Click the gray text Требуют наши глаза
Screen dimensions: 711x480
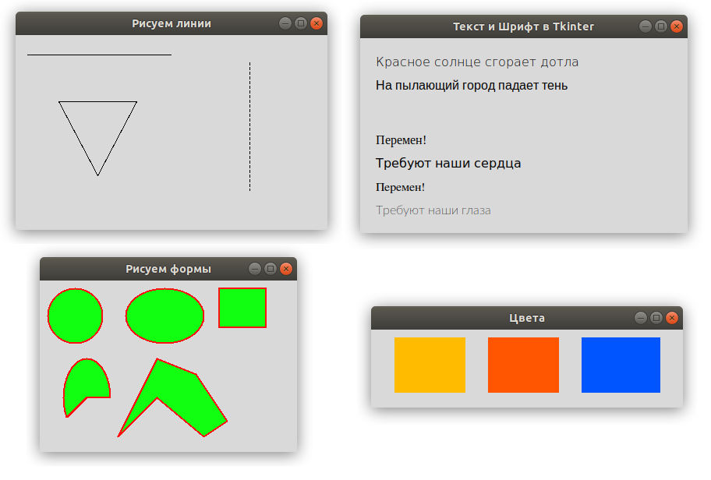(433, 210)
